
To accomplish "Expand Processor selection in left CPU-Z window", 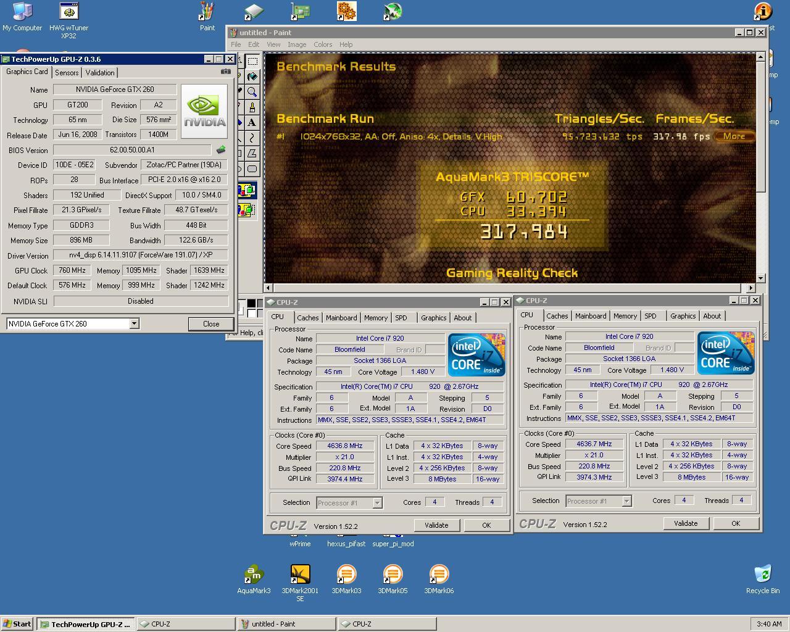I will coord(377,503).
